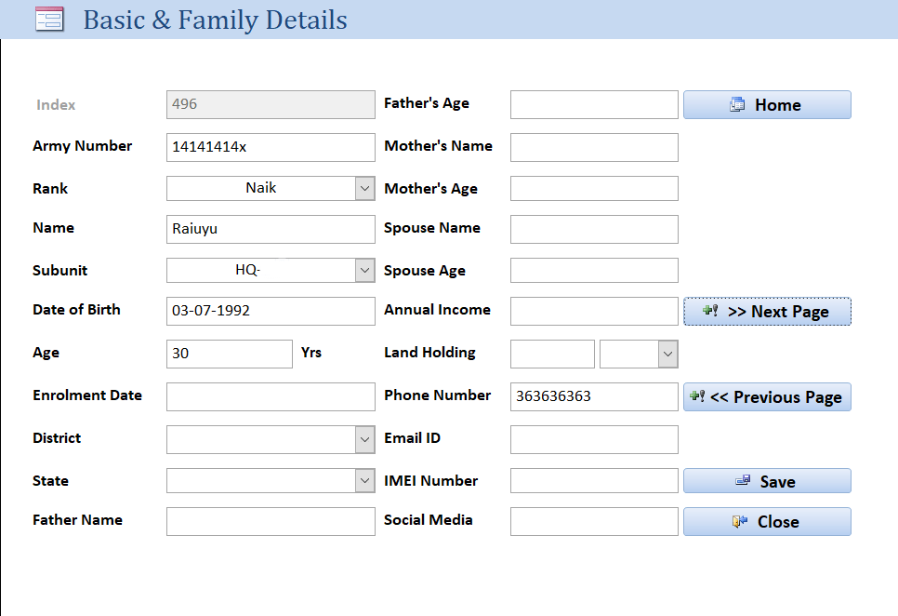Click the Army Number field
The image size is (898, 616).
[x=271, y=147]
